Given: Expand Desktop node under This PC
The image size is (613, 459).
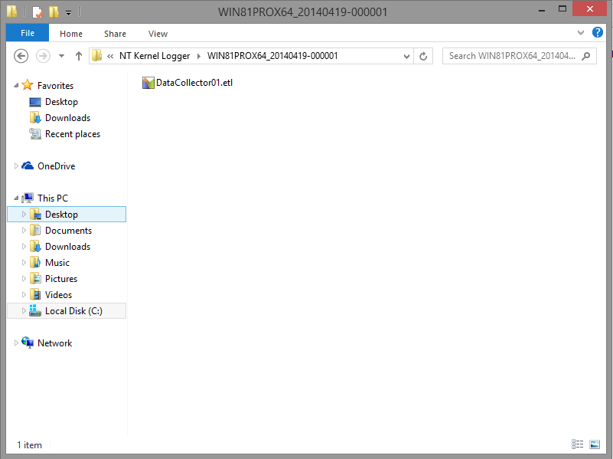Looking at the screenshot, I should point(24,214).
